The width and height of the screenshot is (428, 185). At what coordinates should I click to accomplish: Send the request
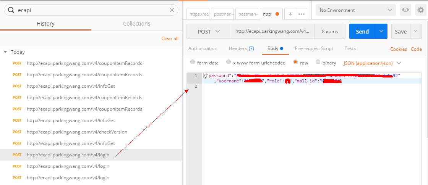[x=363, y=32]
